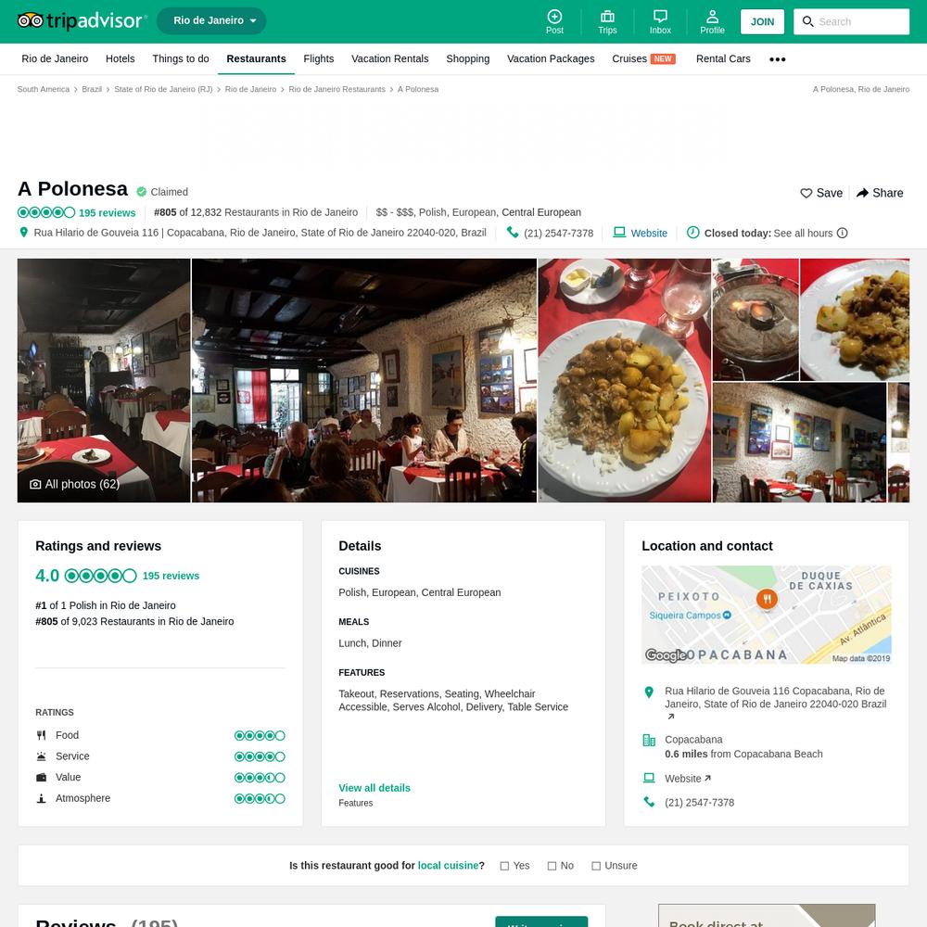Click the JOIN button
This screenshot has height=927, width=927.
point(762,22)
